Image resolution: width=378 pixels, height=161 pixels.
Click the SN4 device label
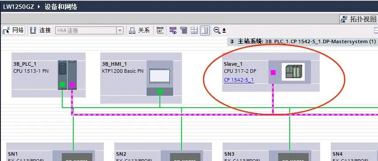337,154
